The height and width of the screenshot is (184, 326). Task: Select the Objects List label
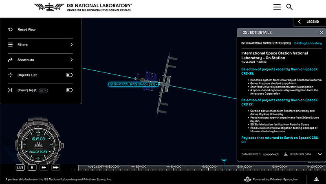27,75
